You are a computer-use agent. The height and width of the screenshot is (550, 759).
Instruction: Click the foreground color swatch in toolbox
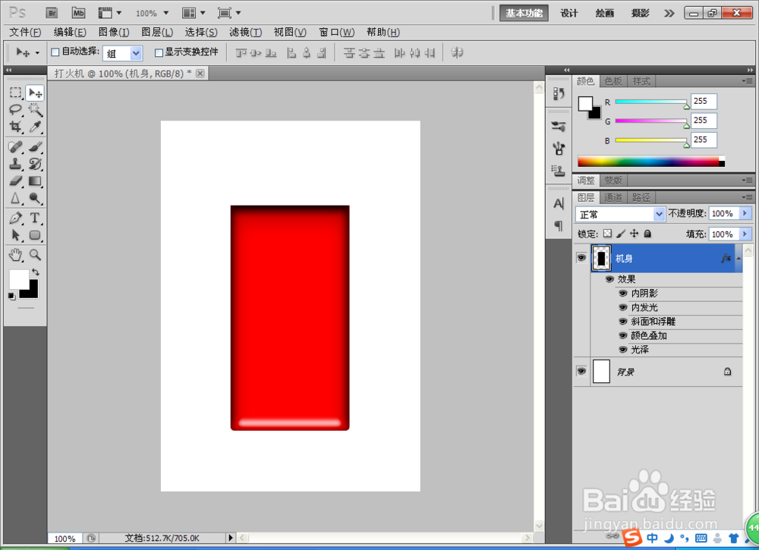[18, 280]
